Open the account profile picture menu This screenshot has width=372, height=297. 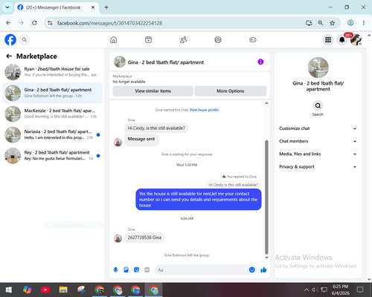(x=356, y=39)
